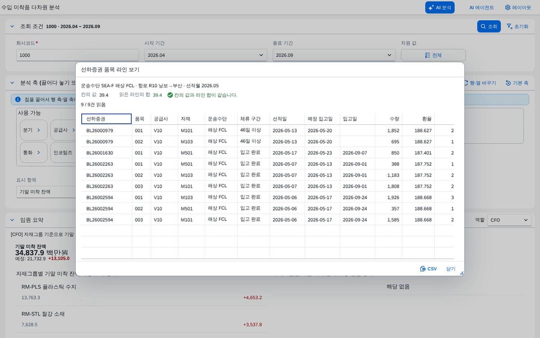Click the magnifier icon on 조회 button

coord(483,27)
